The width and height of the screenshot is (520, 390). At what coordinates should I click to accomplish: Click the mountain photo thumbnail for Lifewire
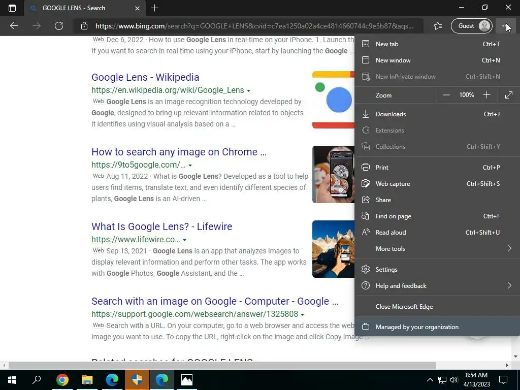click(x=333, y=249)
